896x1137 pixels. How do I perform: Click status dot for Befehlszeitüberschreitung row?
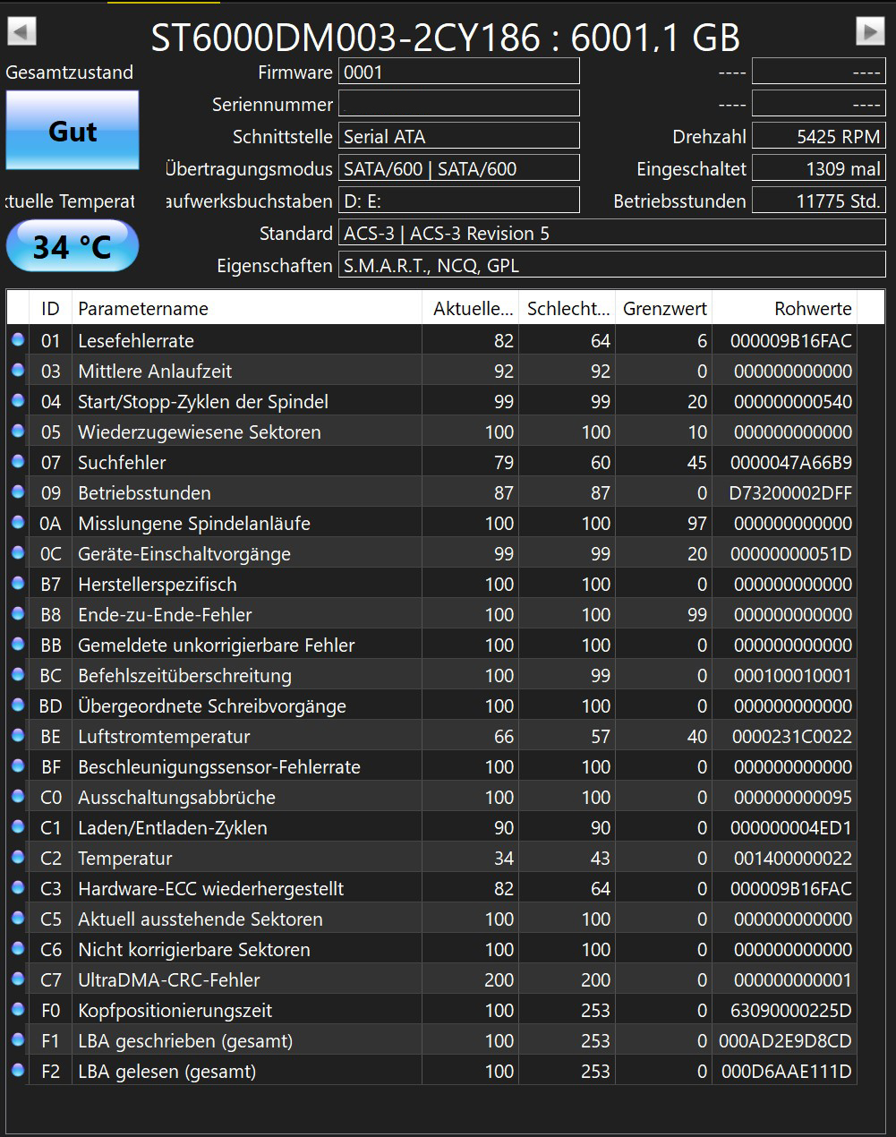pos(17,674)
